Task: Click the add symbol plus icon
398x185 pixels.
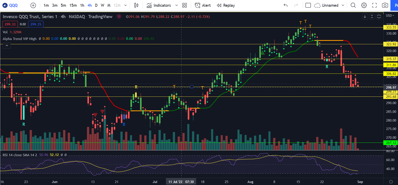Action: [33, 5]
